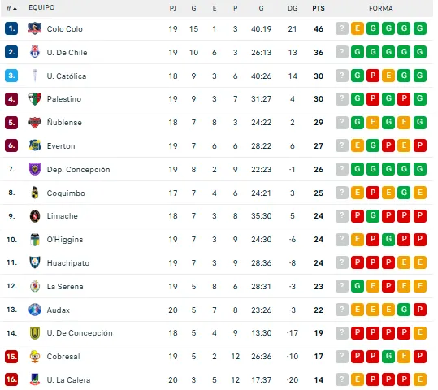Sort by the DG column header
This screenshot has height=390, width=438.
293,8
